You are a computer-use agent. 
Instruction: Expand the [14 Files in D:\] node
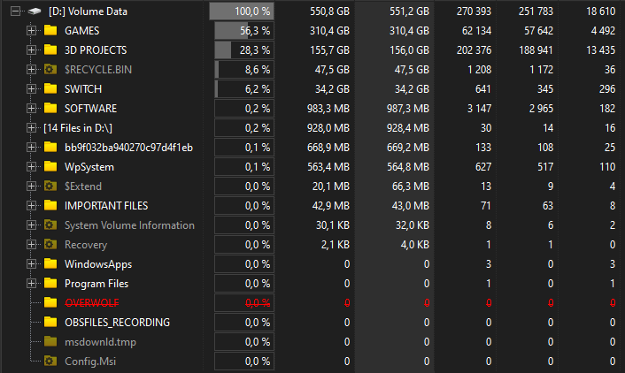pyautogui.click(x=31, y=128)
